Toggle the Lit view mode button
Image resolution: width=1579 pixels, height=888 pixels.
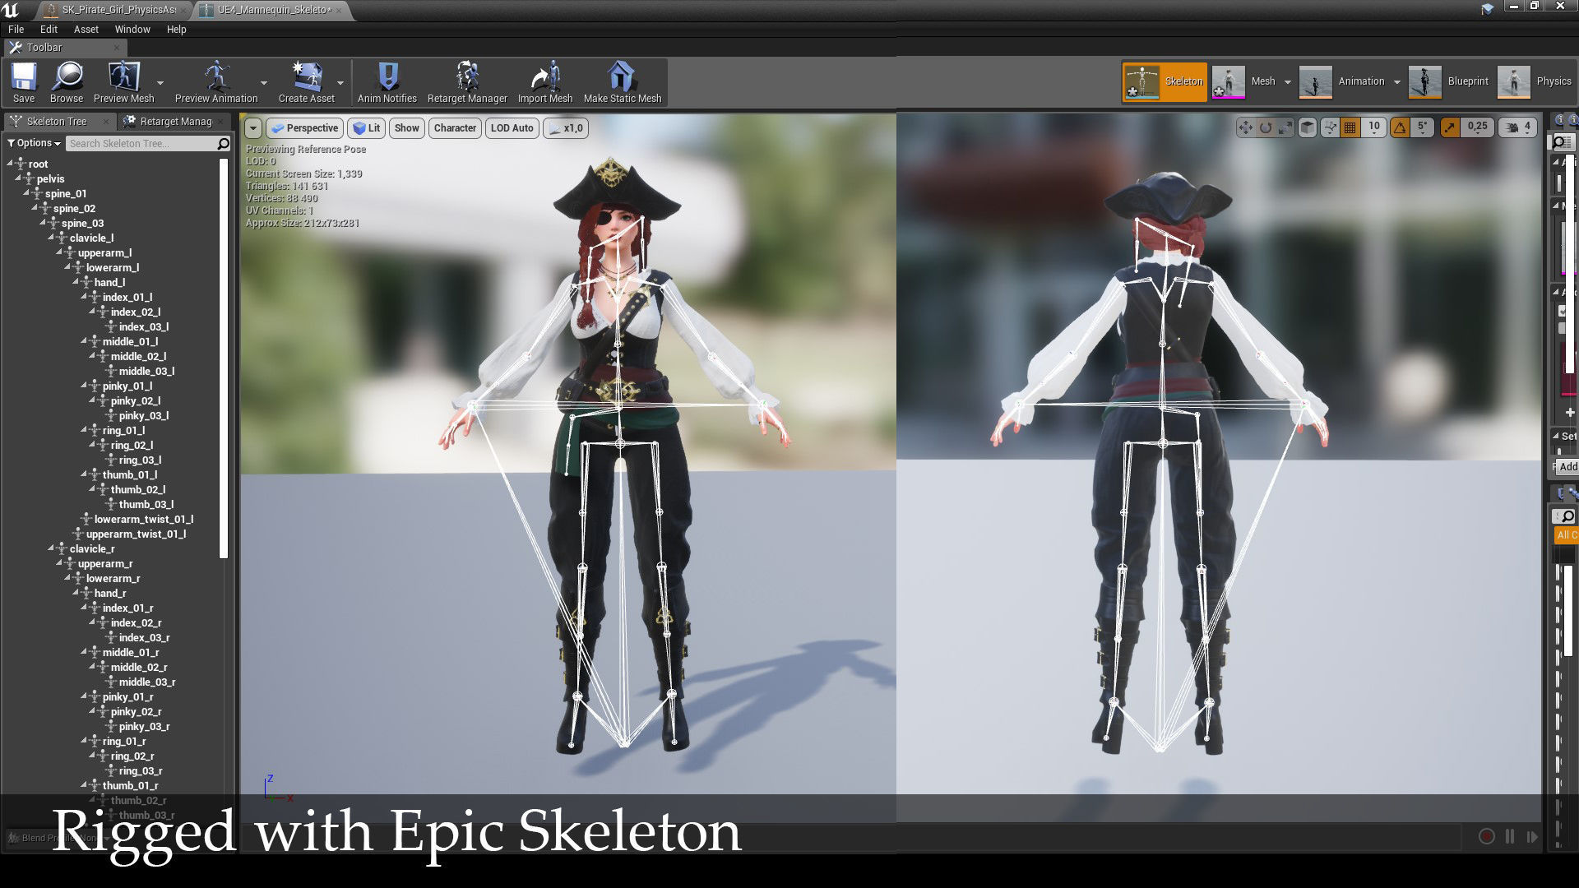pos(365,128)
